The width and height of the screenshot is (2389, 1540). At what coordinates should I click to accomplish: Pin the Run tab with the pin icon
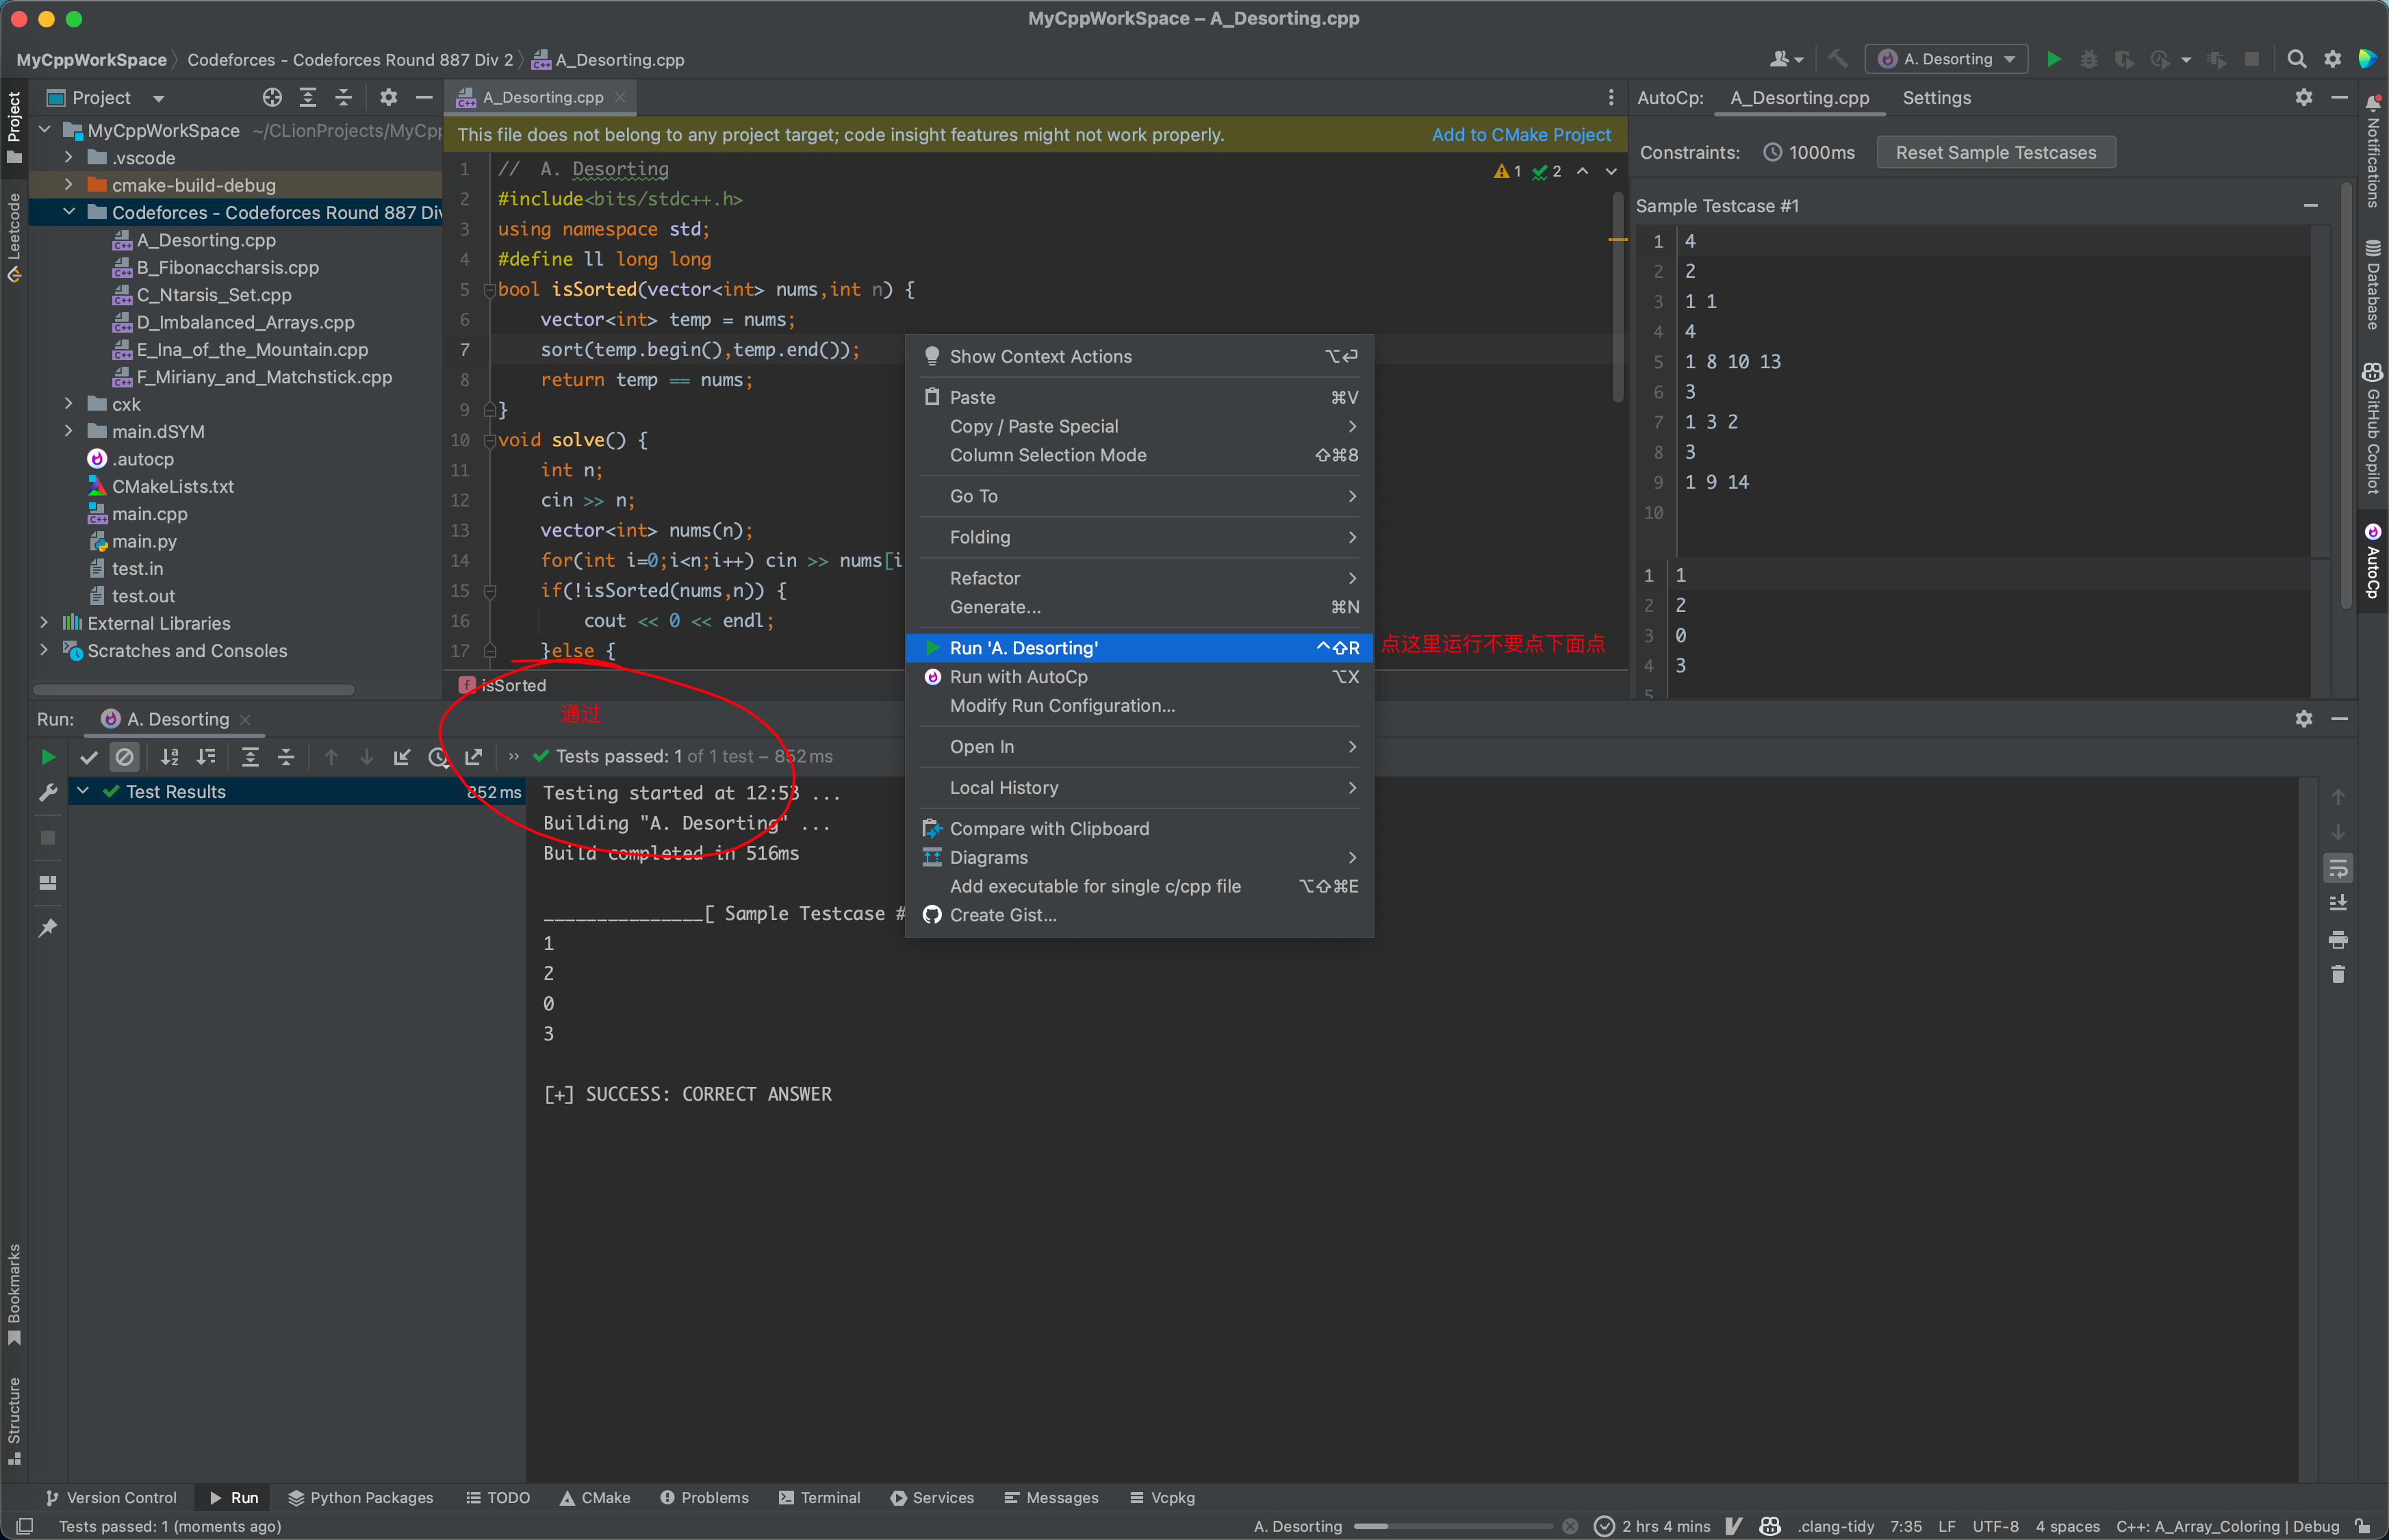pos(47,928)
